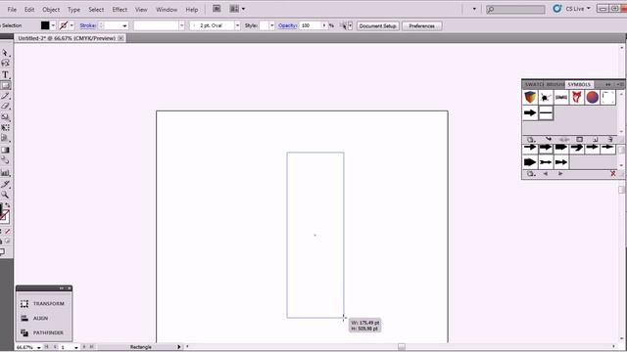Open the artboard number dropdown
Screen dimensions: 627x352
click(x=76, y=348)
